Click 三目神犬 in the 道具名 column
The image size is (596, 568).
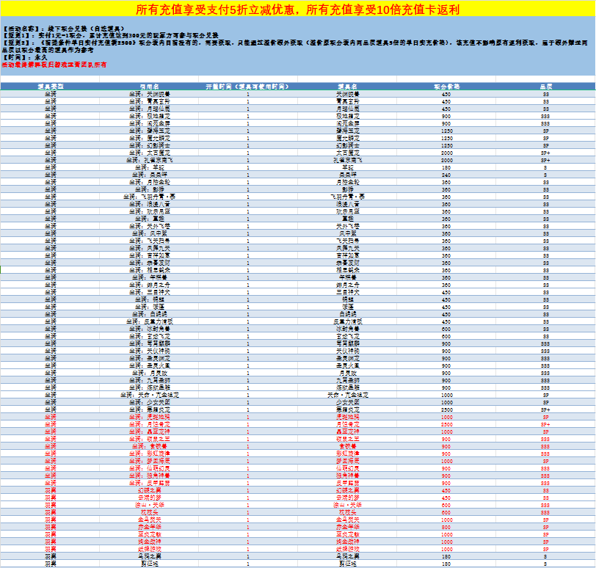pos(347,292)
